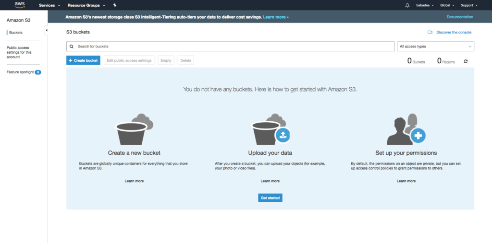Click the 0 Buckets counter
The image size is (492, 243).
416,61
